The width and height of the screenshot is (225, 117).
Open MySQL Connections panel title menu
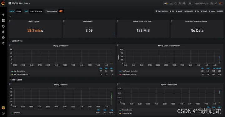(61, 46)
